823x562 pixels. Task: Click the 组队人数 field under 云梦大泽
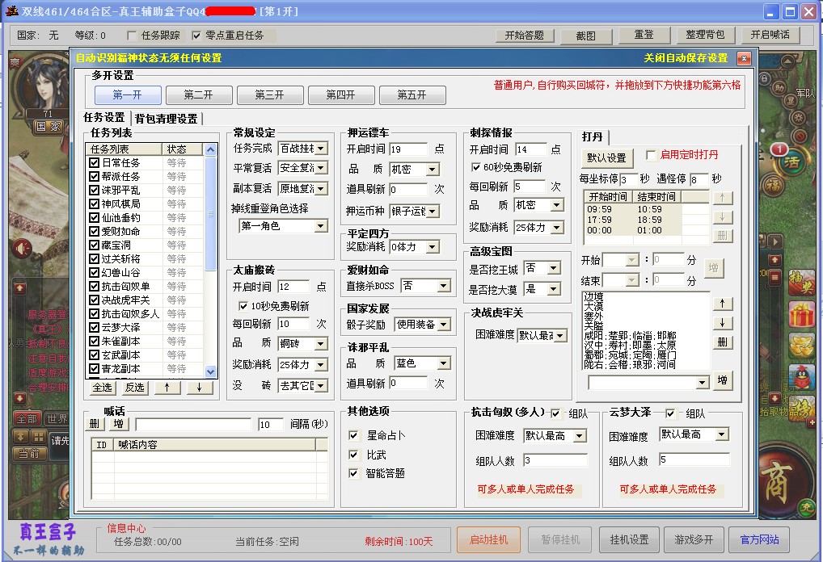pyautogui.click(x=694, y=460)
